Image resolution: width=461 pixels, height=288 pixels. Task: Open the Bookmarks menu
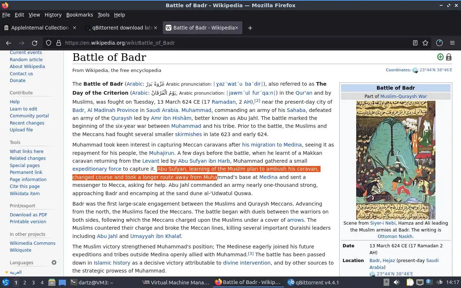80,15
